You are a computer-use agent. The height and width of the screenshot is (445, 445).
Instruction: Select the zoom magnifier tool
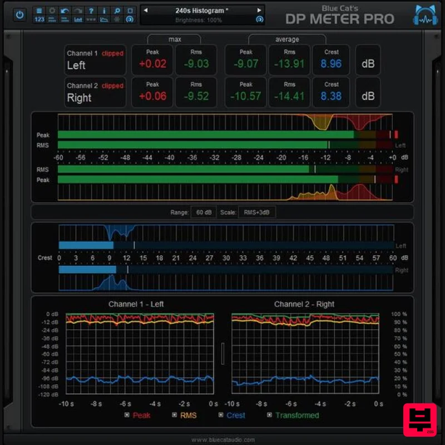[117, 9]
